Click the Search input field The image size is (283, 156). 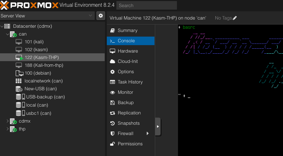146,5
